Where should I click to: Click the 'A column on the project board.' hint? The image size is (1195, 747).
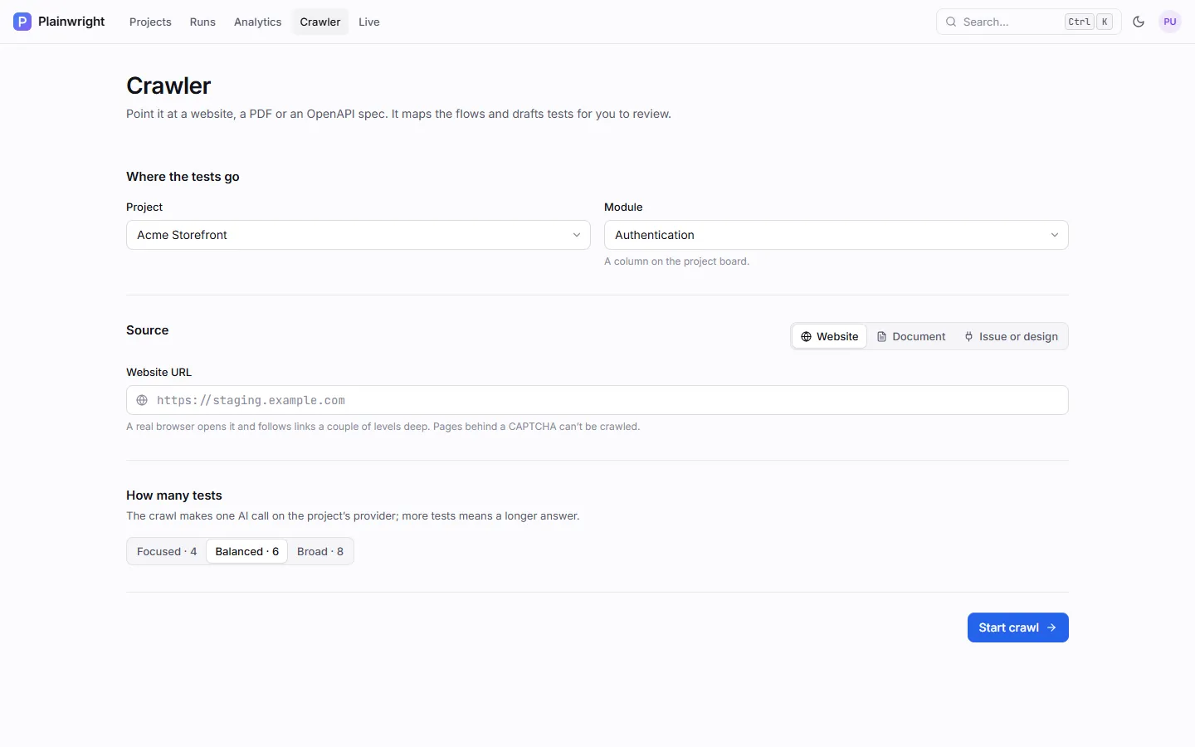(676, 261)
